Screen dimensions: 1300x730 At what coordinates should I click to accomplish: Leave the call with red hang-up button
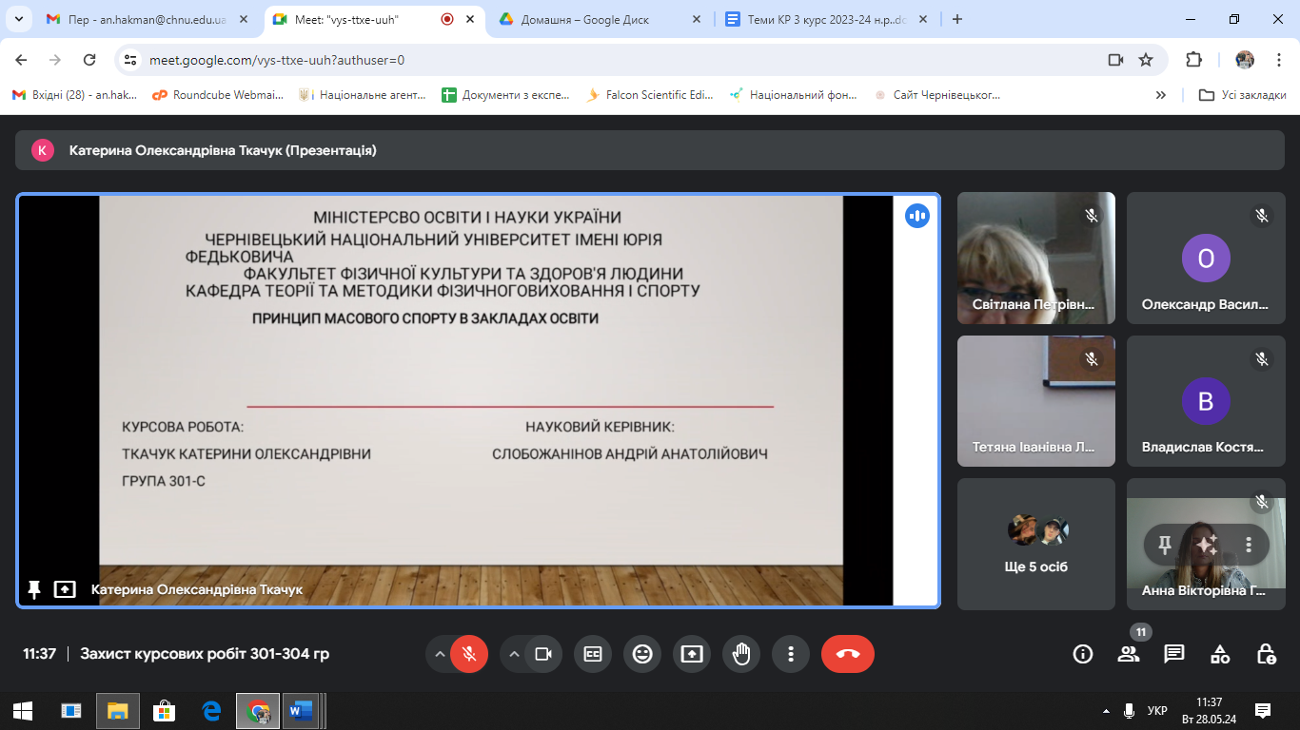coord(848,654)
